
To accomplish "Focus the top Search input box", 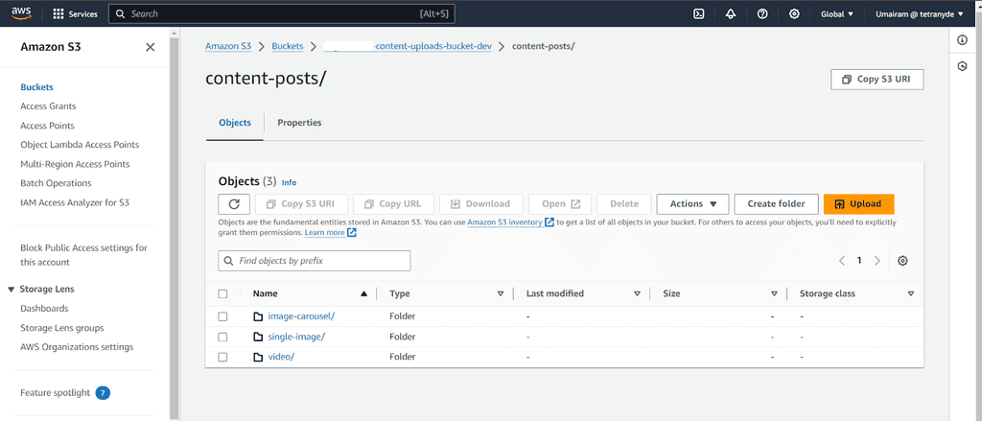I will click(x=282, y=13).
